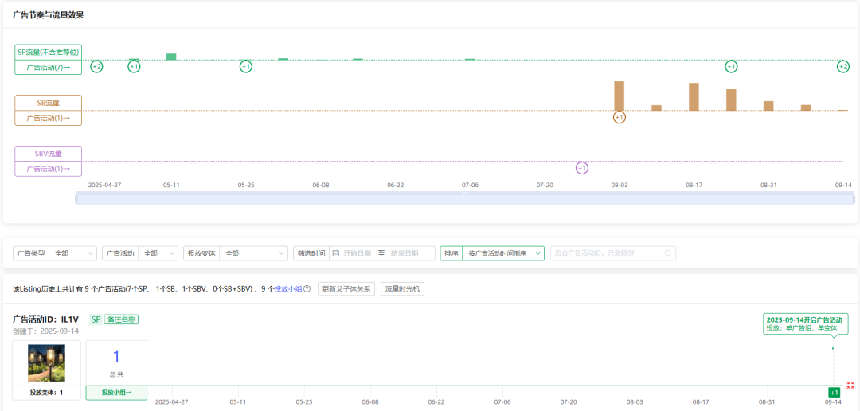Click the 创建于: 2025-09-14 text

[45, 331]
